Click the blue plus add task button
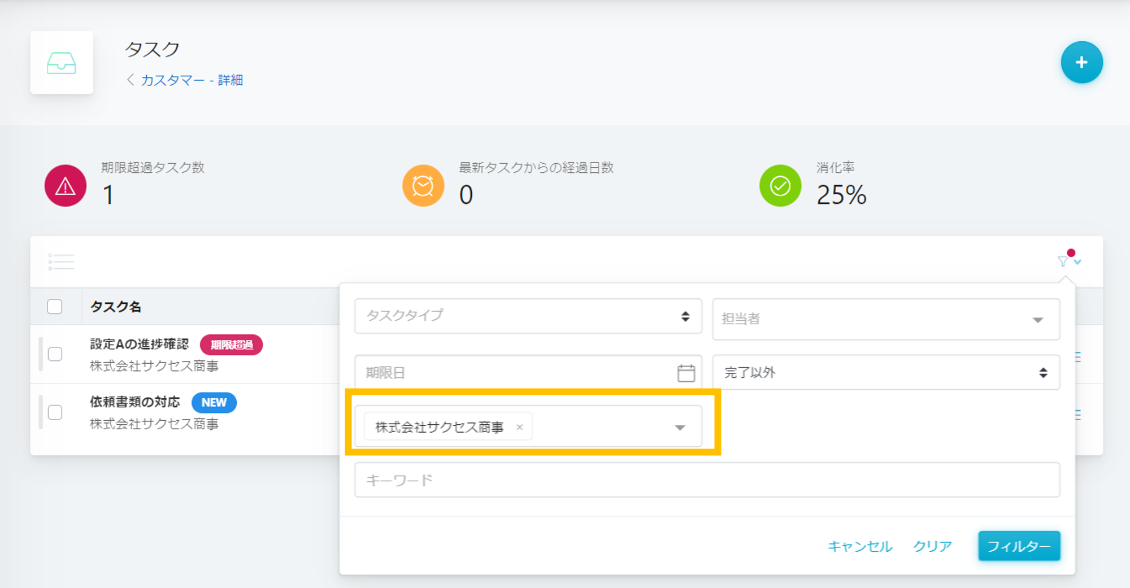Image resolution: width=1130 pixels, height=588 pixels. click(x=1081, y=62)
